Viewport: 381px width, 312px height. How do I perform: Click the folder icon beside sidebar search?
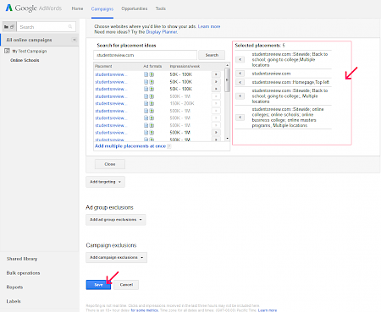click(6, 27)
